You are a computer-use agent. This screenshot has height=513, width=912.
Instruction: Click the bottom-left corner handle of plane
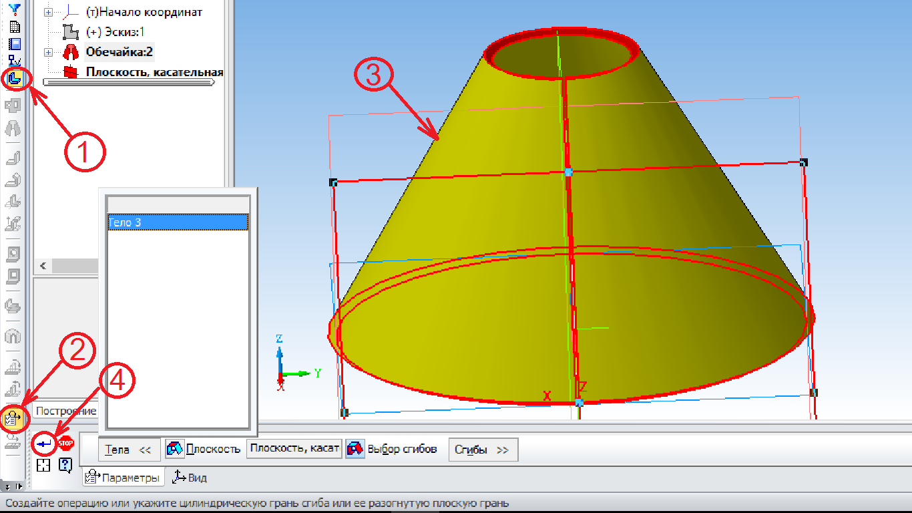(x=345, y=413)
